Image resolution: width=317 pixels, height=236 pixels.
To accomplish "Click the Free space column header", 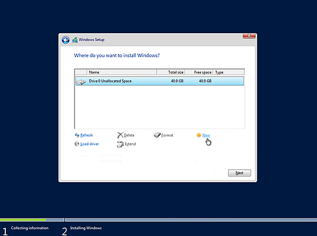I will tap(202, 72).
